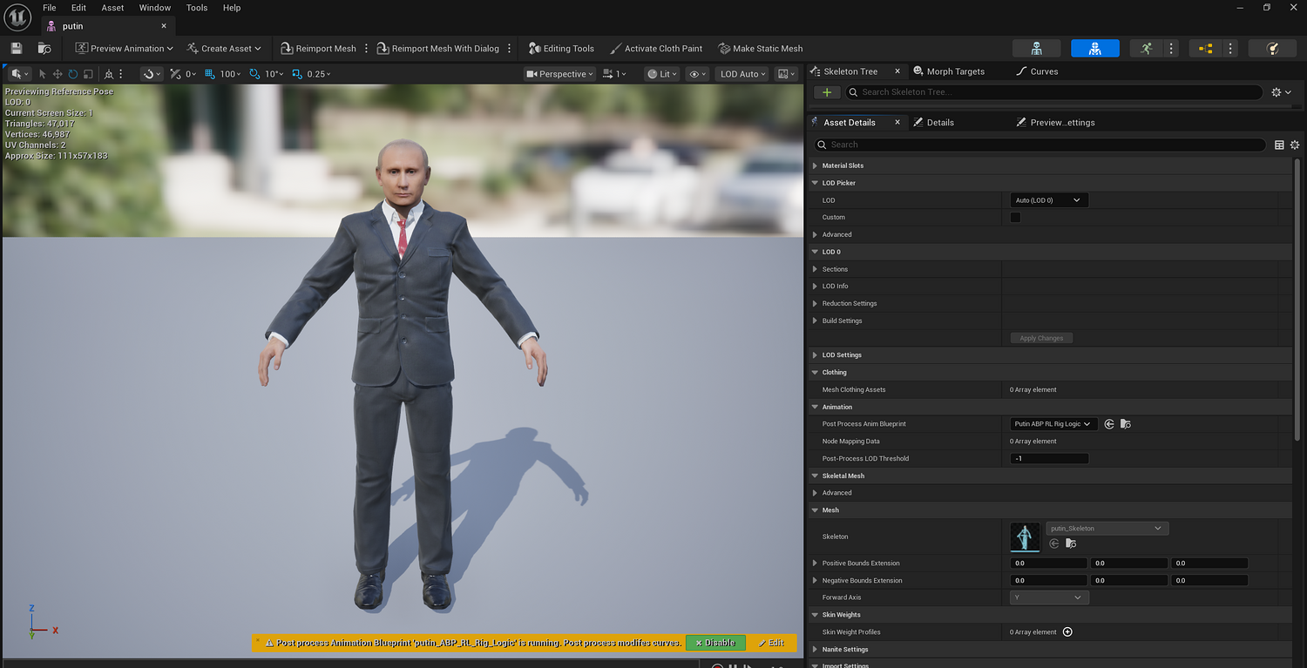
Task: Open the Show flags eye dropdown
Action: pos(697,74)
